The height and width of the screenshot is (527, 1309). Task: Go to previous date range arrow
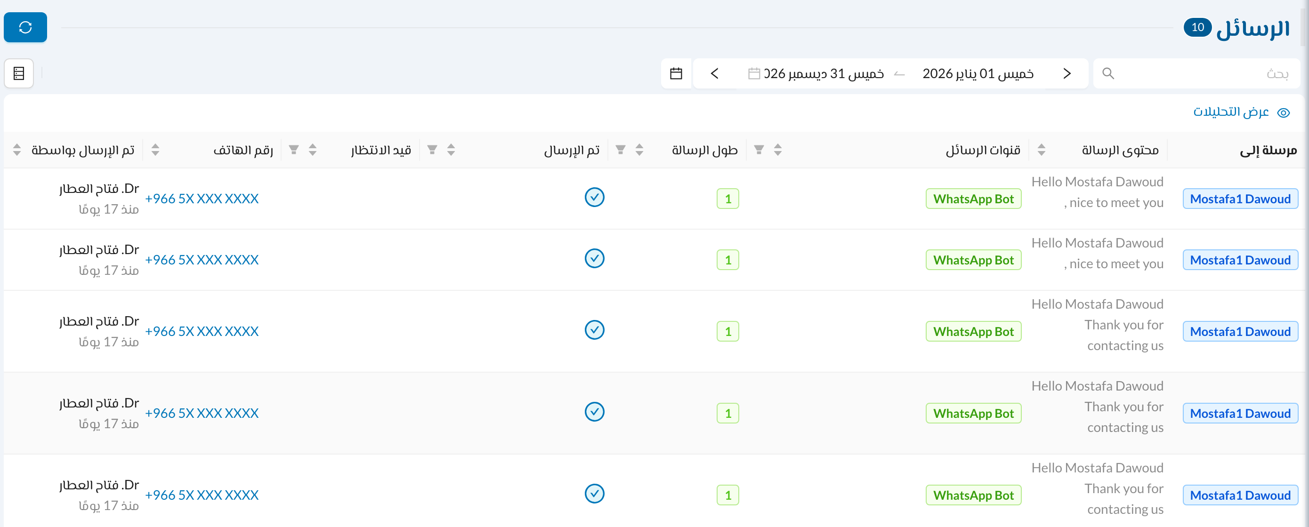pyautogui.click(x=1067, y=73)
